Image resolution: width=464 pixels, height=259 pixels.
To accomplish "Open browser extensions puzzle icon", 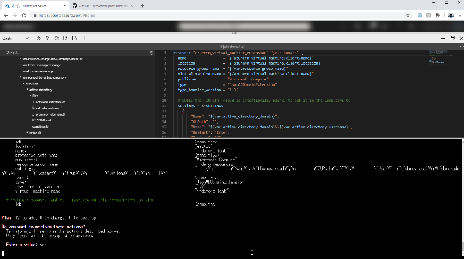I will click(438, 16).
